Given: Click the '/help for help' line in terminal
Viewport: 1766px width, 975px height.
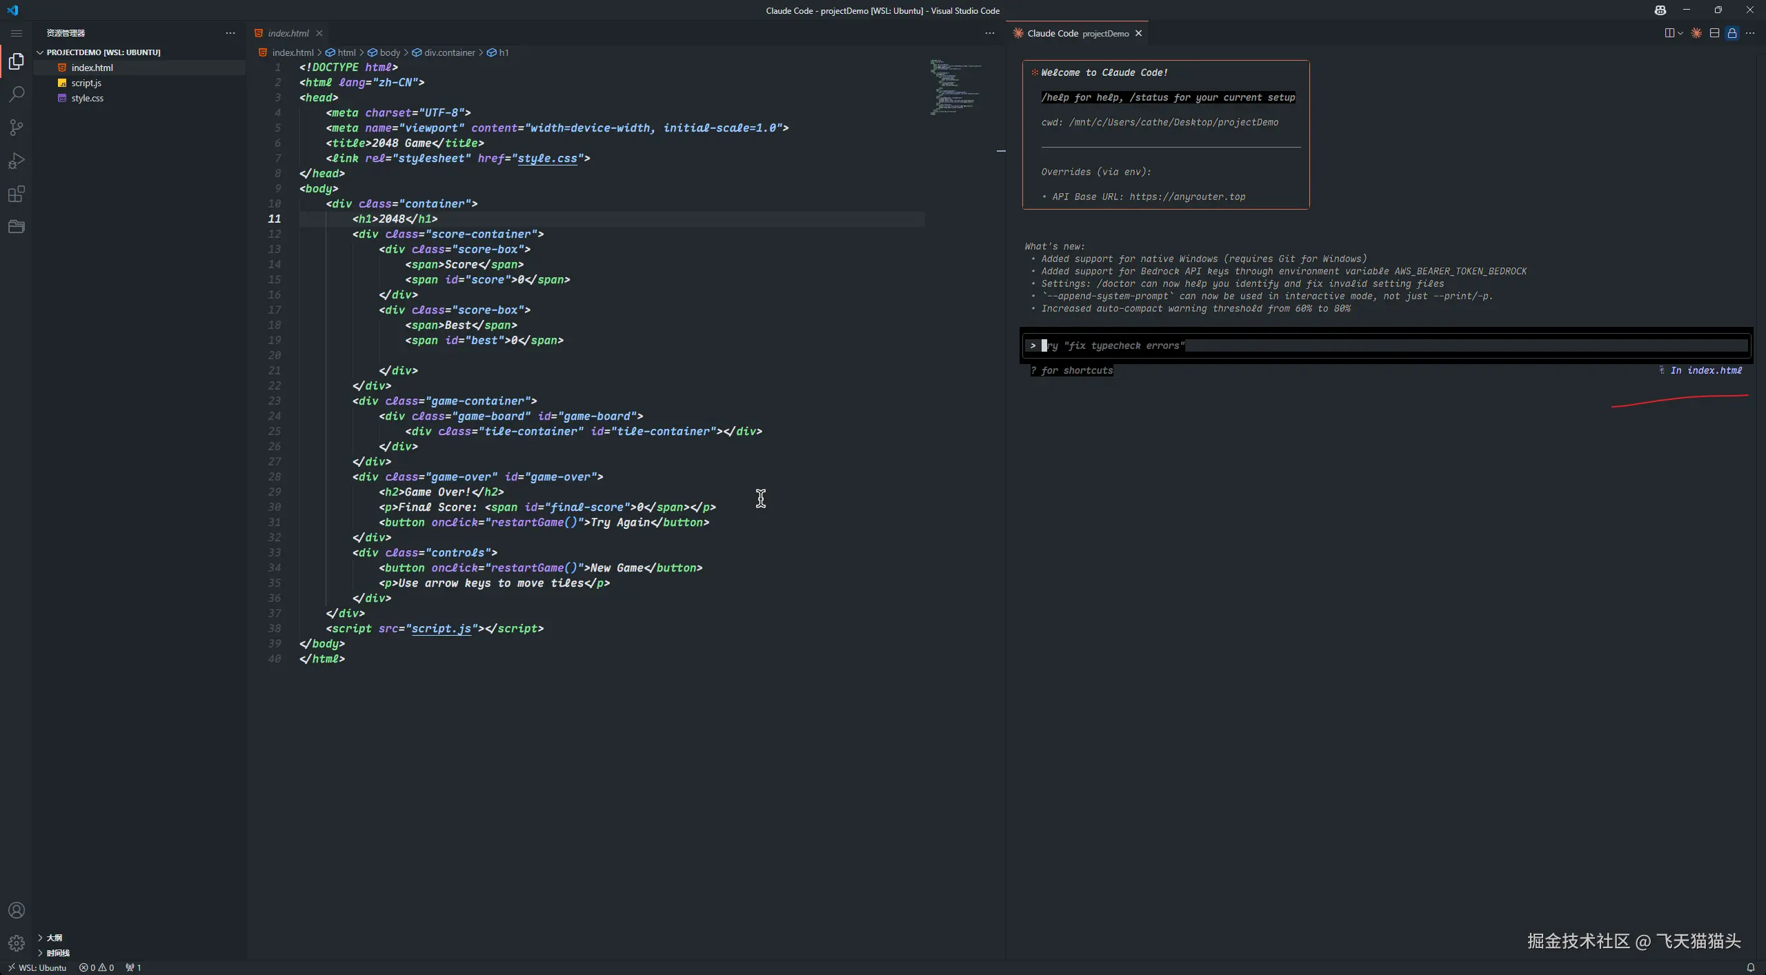Looking at the screenshot, I should (1168, 98).
